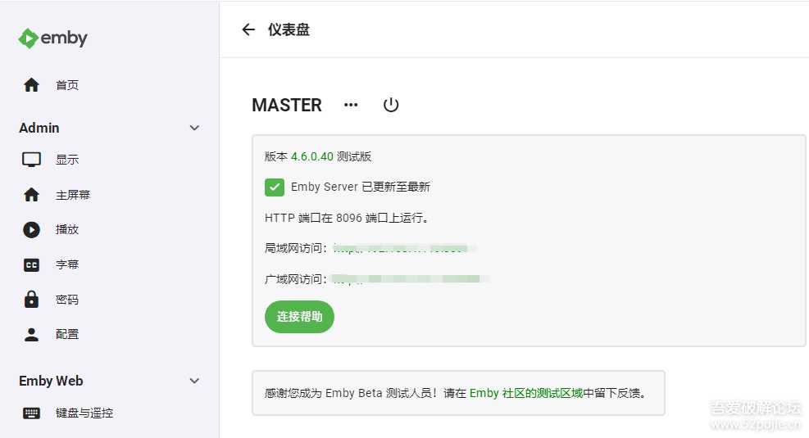Click the CC icon for 字幕
The width and height of the screenshot is (809, 438).
click(x=31, y=265)
